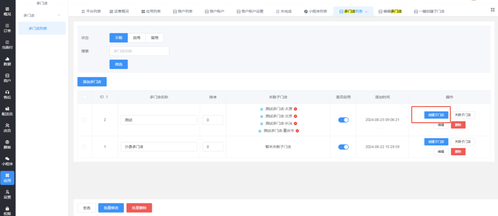This screenshot has height=216, width=498.
Task: Click the 添加多门店 button
Action: tap(92, 82)
